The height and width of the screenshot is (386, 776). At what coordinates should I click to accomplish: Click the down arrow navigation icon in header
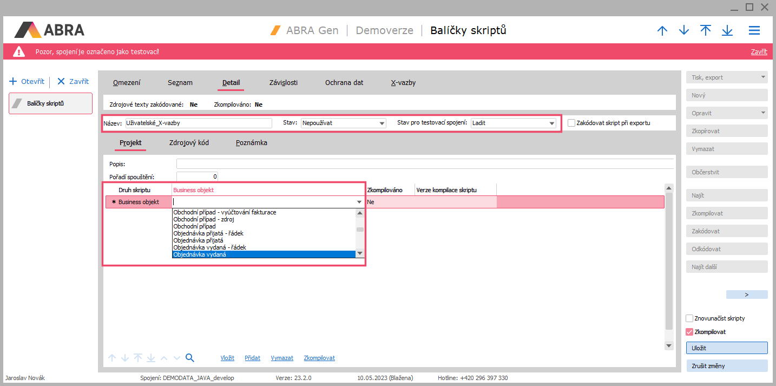click(x=684, y=31)
